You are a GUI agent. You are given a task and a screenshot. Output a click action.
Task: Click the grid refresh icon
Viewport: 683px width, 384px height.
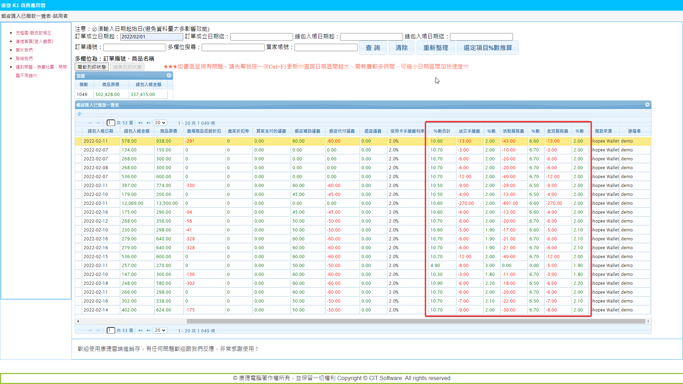80,114
